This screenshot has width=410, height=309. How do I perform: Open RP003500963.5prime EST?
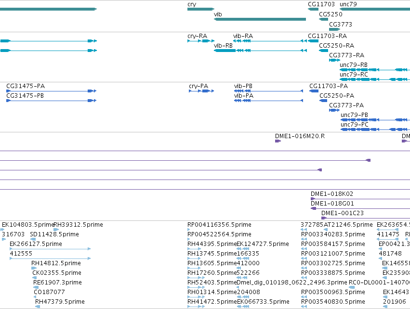click(304, 297)
